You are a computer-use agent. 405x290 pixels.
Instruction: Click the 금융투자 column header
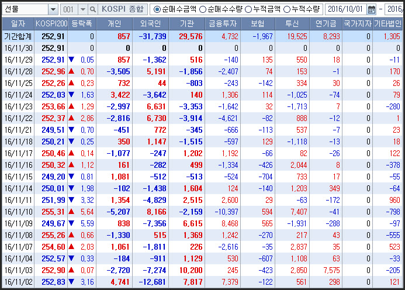tap(223, 24)
